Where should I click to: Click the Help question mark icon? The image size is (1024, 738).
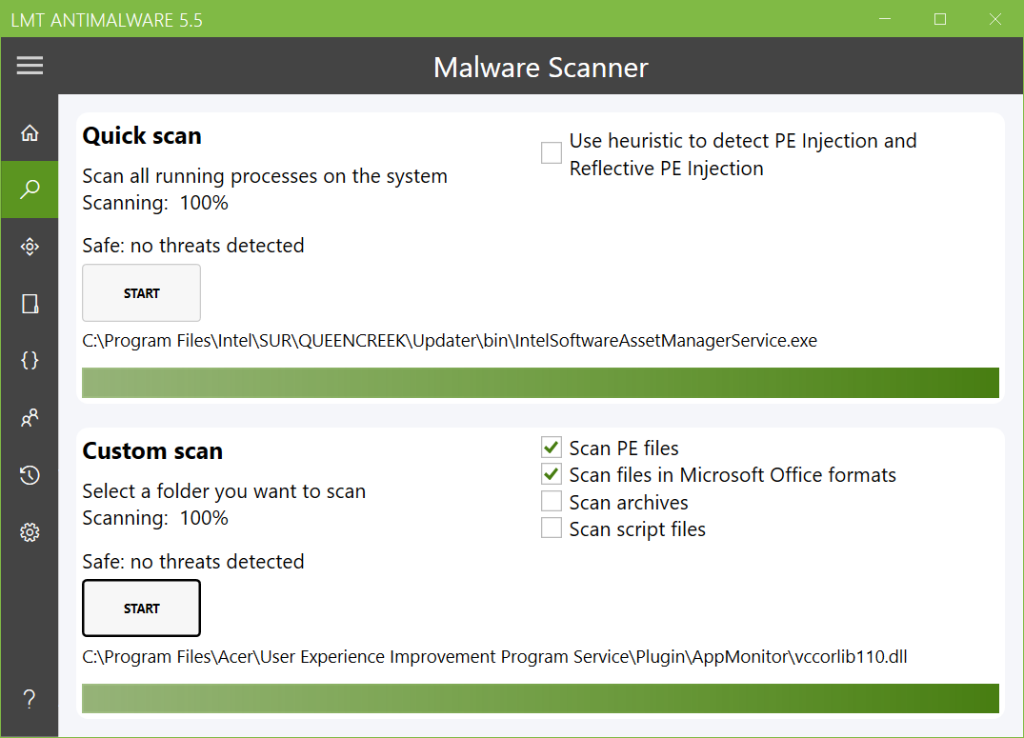coord(30,700)
